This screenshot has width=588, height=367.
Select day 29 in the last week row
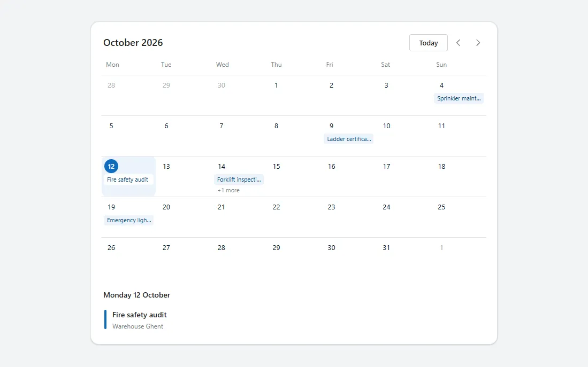[277, 247]
